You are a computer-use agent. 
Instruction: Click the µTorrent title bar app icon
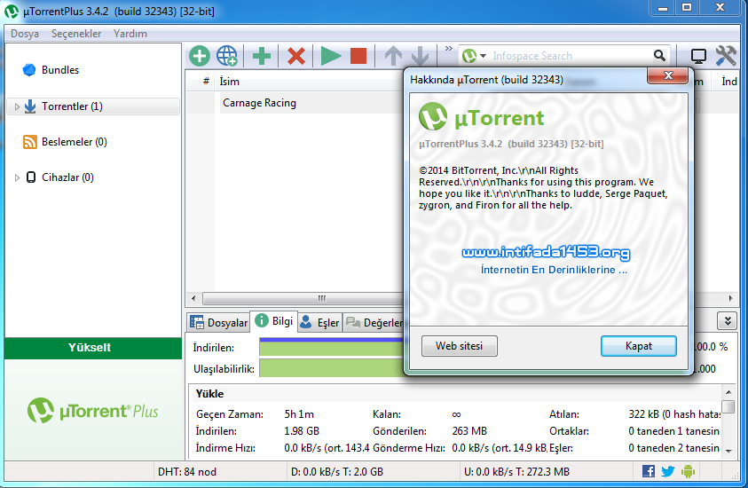point(12,11)
